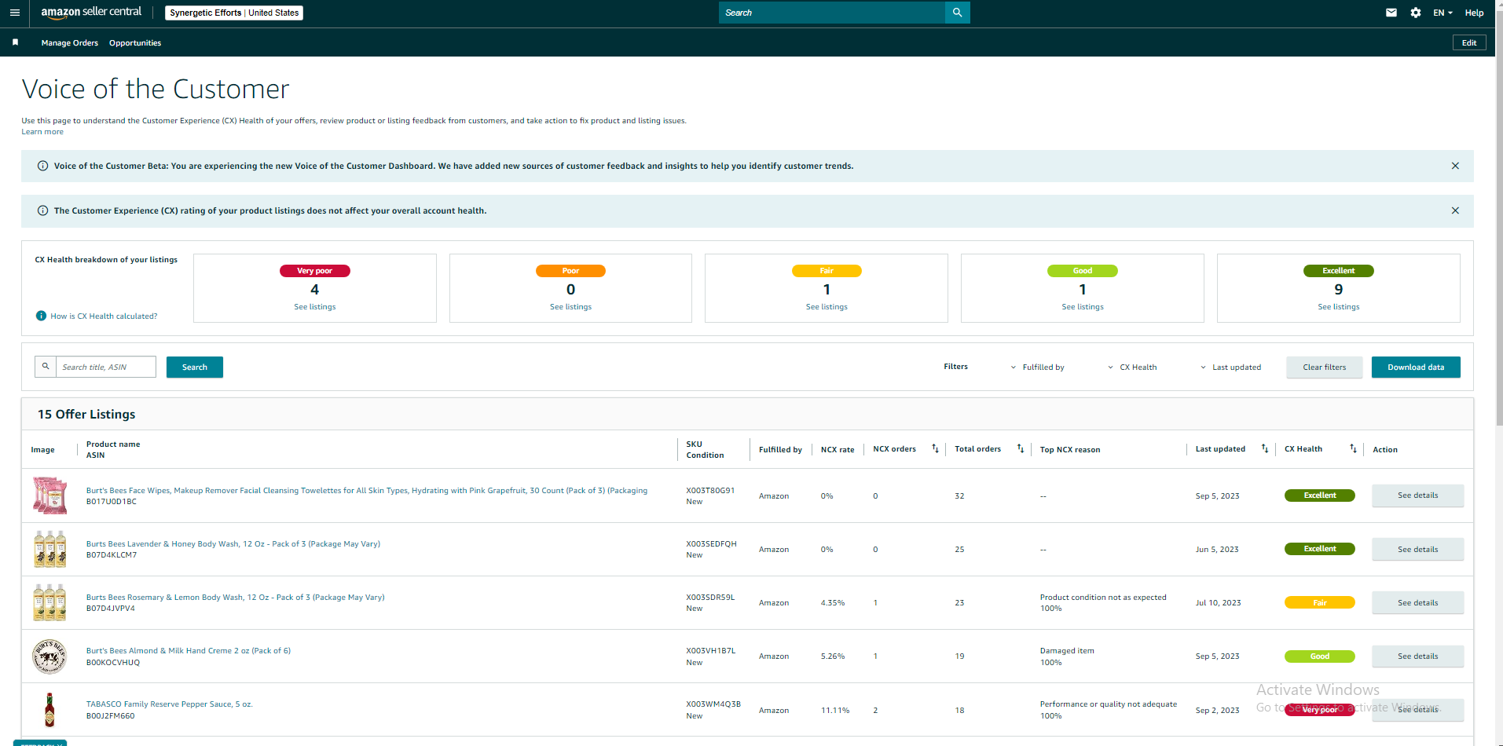Open TABASCO Pepper Sauce thumbnail
Screen dimensions: 1503x746
click(x=49, y=710)
